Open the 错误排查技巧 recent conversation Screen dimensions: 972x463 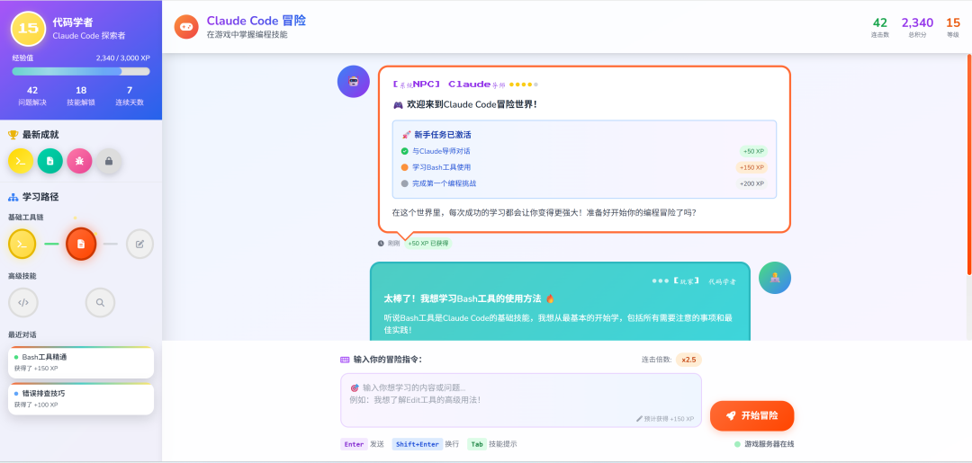coord(81,398)
